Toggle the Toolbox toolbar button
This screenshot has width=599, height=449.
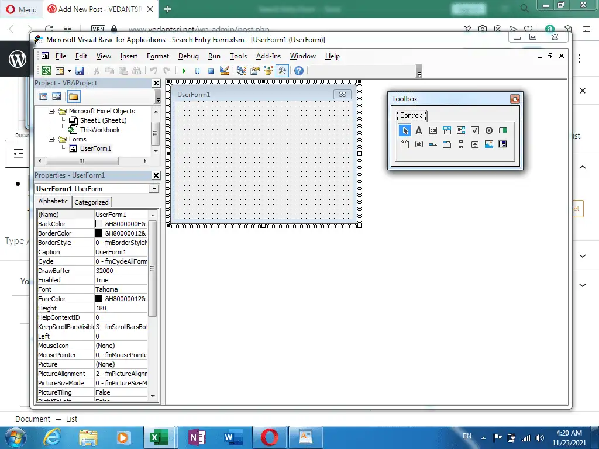click(x=283, y=71)
